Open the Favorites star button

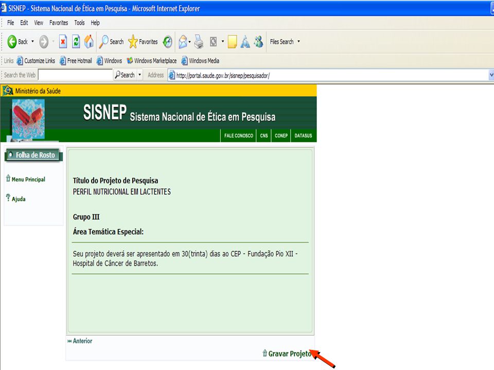[x=143, y=42]
